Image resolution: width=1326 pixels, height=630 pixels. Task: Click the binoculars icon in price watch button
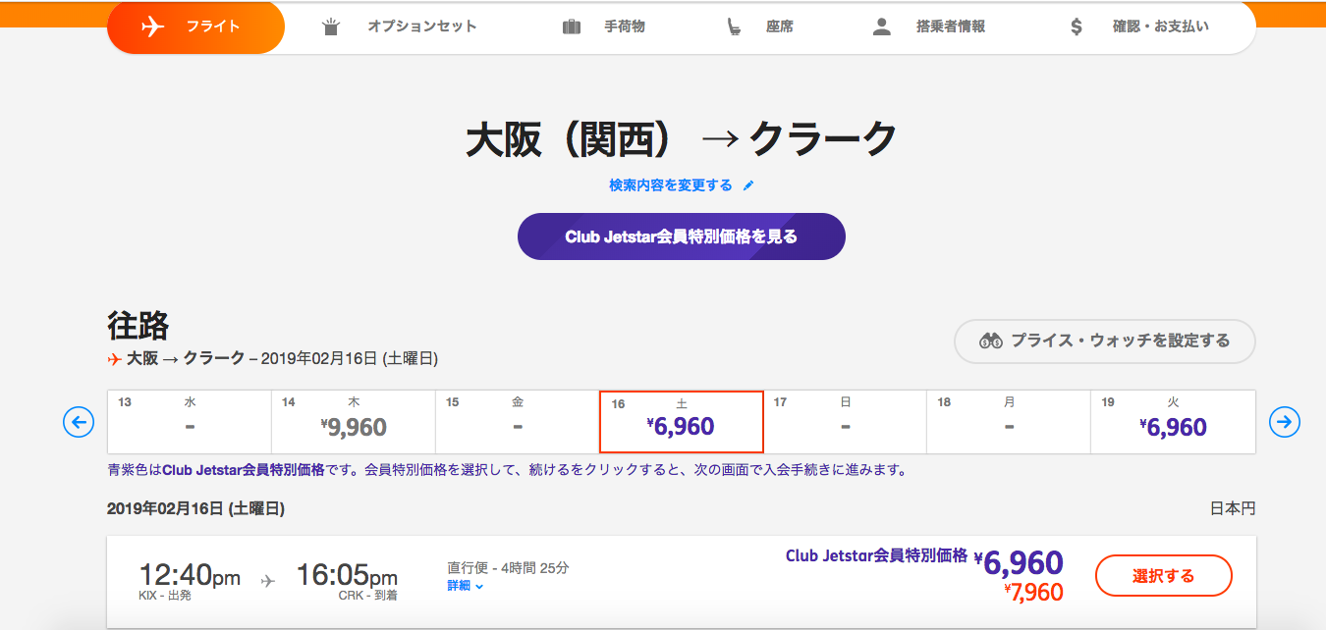[990, 341]
